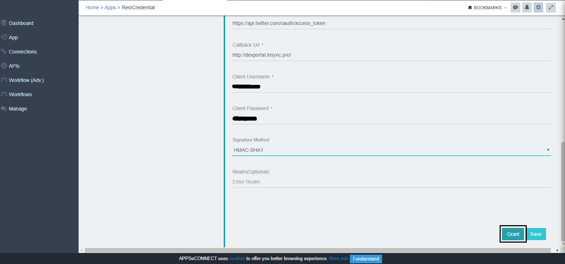This screenshot has height=264, width=565.
Task: Open the notifications bell icon
Action: coord(527,7)
